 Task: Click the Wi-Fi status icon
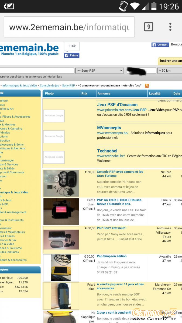135,6
